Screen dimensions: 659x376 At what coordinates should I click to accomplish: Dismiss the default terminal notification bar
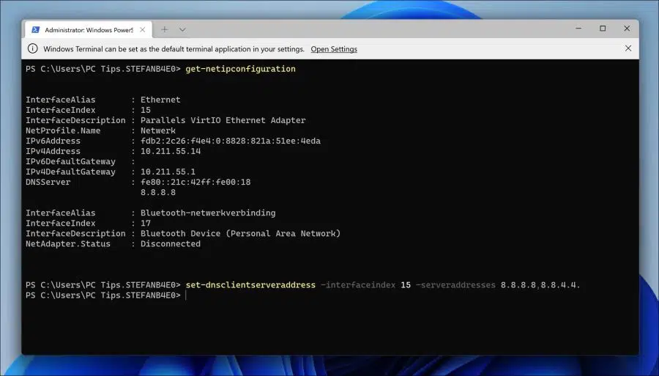click(628, 48)
